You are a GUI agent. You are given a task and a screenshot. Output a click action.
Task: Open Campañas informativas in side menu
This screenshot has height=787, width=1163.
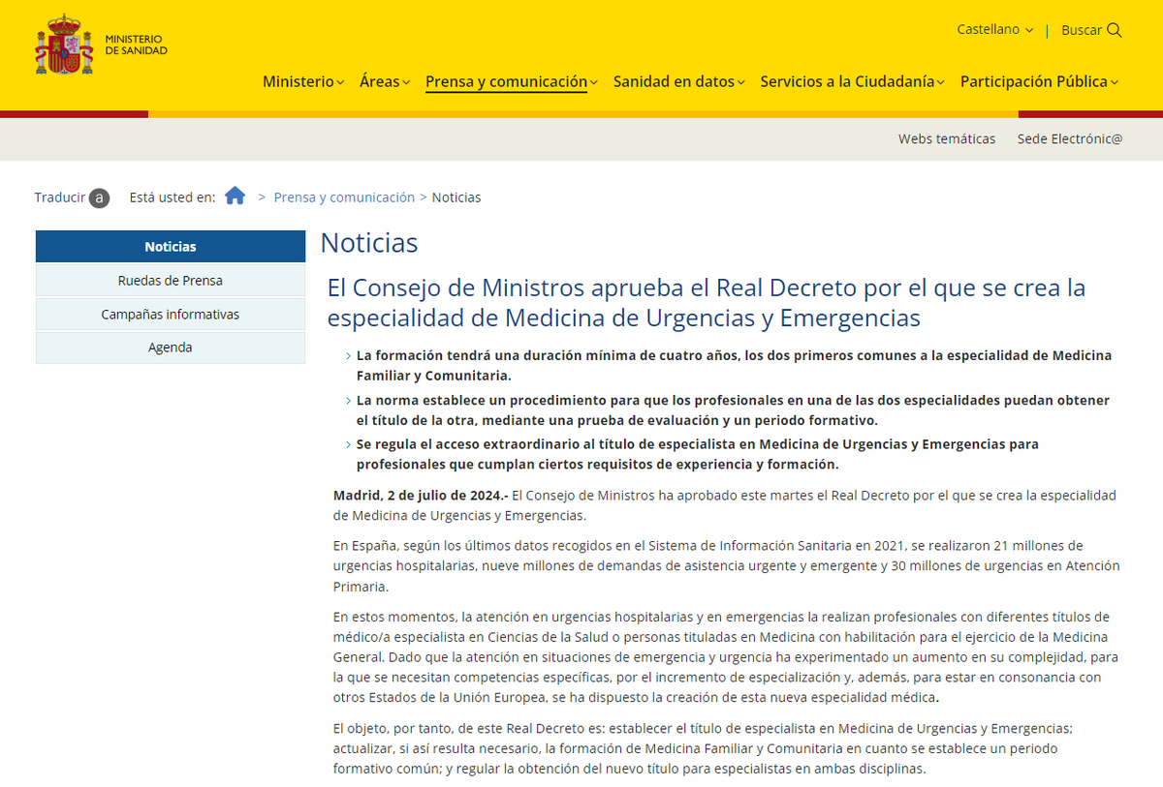(171, 315)
